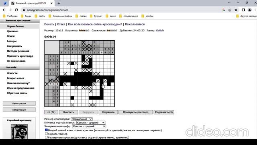The width and height of the screenshot is (257, 145).
Task: Close the nonogram #63520 tab
Action: point(51,3)
